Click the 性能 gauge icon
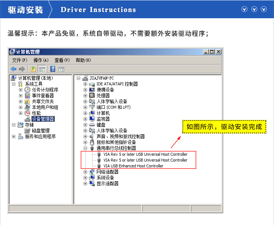Image resolution: width=274 pixels, height=225 pixels. coord(27,113)
